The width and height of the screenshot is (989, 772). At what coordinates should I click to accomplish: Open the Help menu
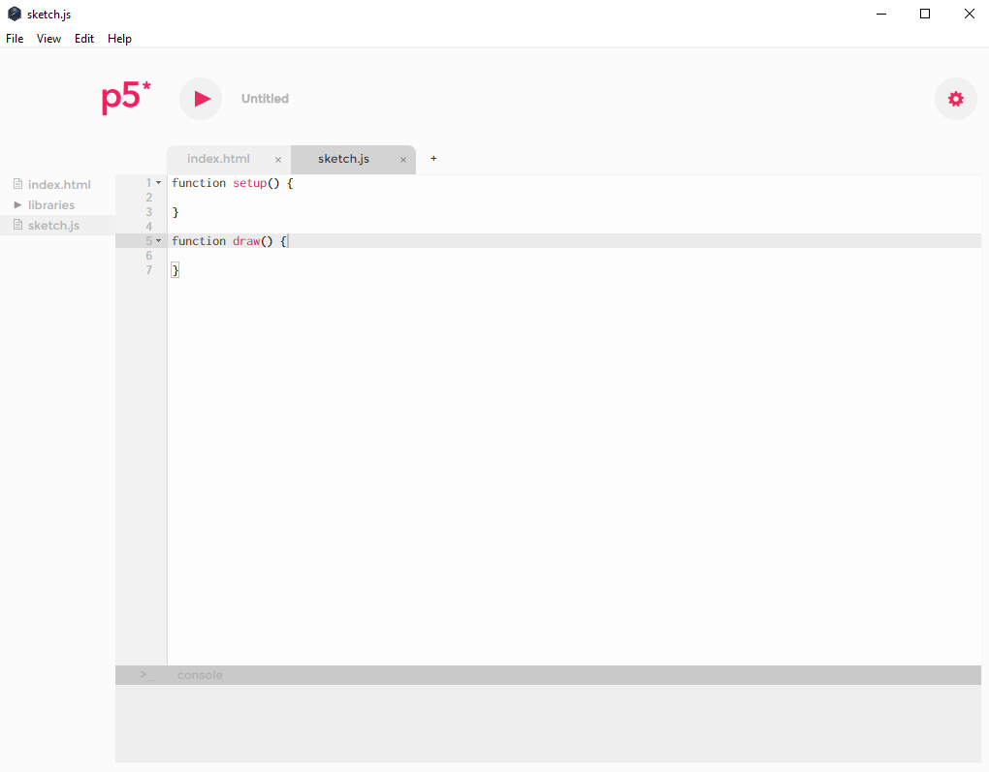click(119, 39)
